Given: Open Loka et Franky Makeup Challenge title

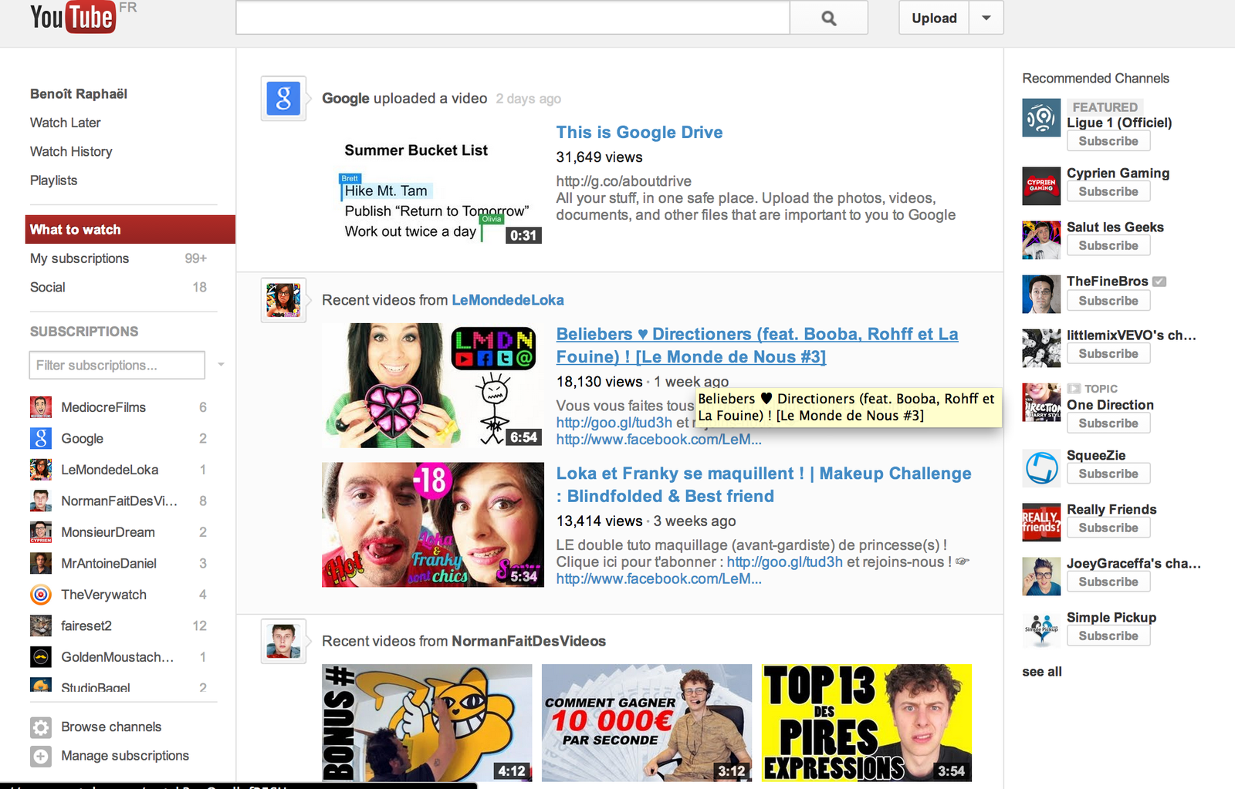Looking at the screenshot, I should point(764,485).
